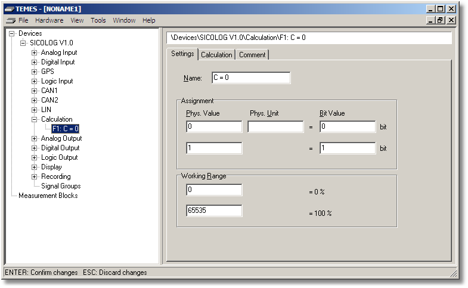Click the path bar showing \Devices\SICOLOG
Viewport: 468px width, 288px height.
pyautogui.click(x=309, y=38)
